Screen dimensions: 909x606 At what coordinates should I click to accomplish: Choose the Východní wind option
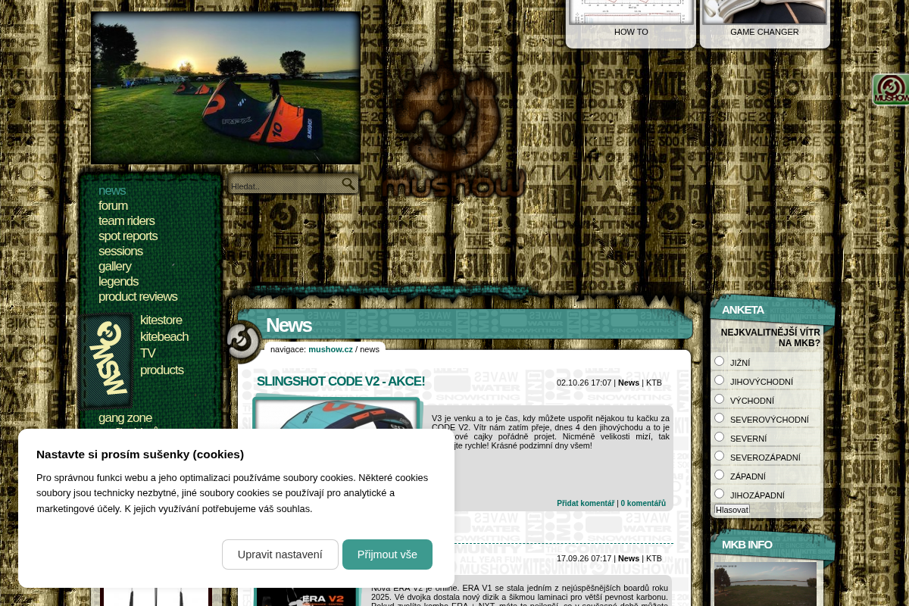[720, 399]
